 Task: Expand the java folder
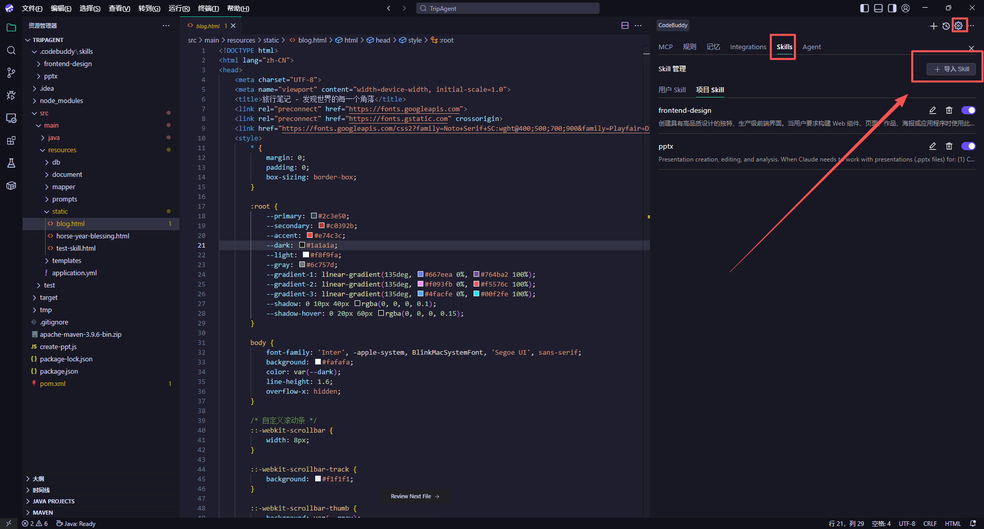pos(53,137)
